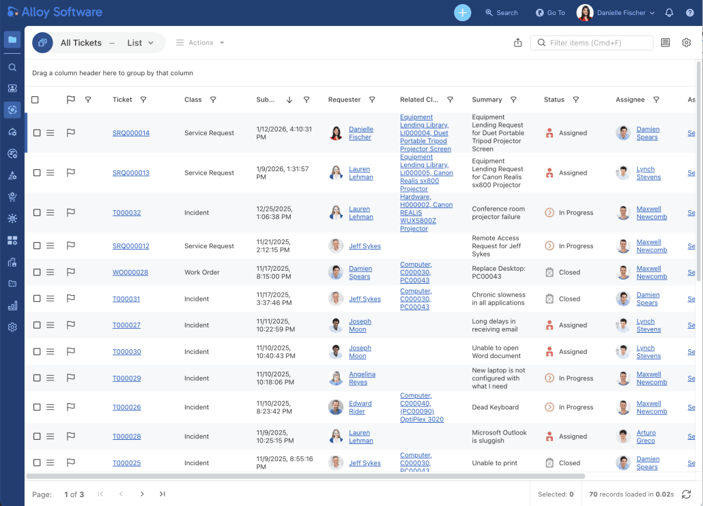Click the refresh icon in status bar
This screenshot has width=703, height=506.
[x=687, y=494]
